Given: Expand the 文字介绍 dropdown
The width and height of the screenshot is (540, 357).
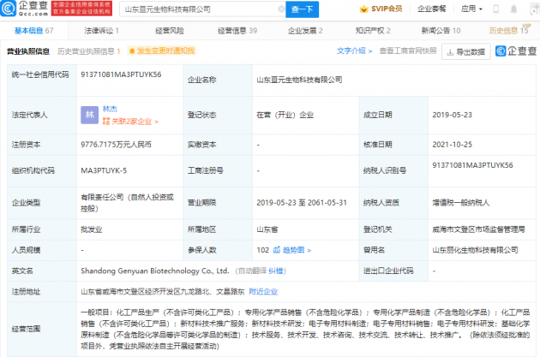Looking at the screenshot, I should click(x=353, y=51).
